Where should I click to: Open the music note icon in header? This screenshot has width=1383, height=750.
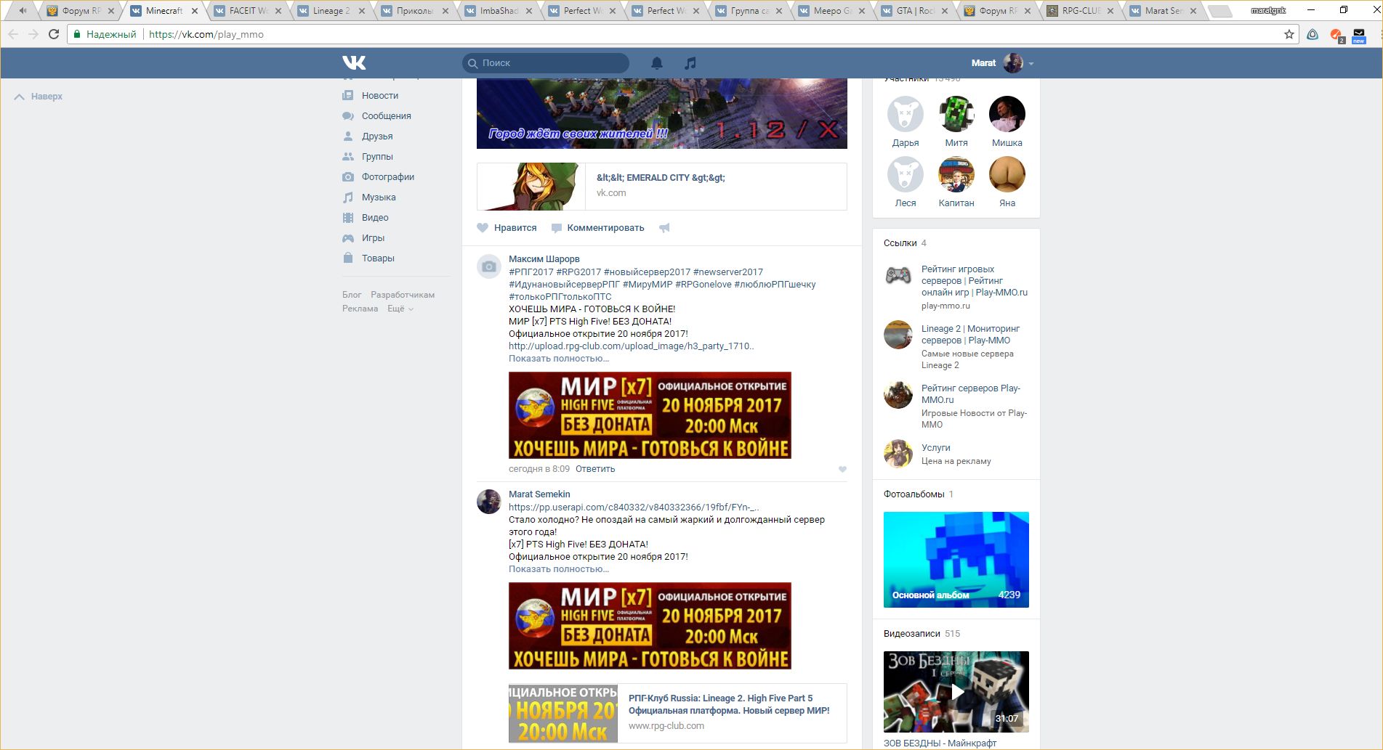690,63
